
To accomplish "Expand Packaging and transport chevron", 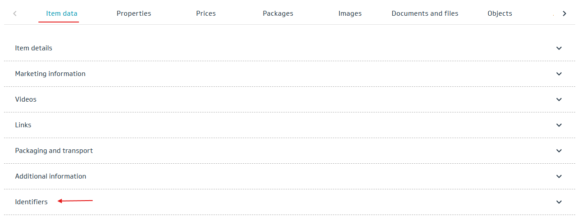I will pos(559,151).
